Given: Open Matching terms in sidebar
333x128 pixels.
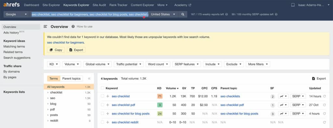Looking at the screenshot, I should 14,47.
